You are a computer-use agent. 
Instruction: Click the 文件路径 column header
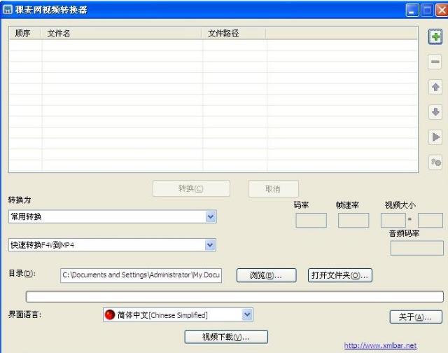click(x=223, y=33)
